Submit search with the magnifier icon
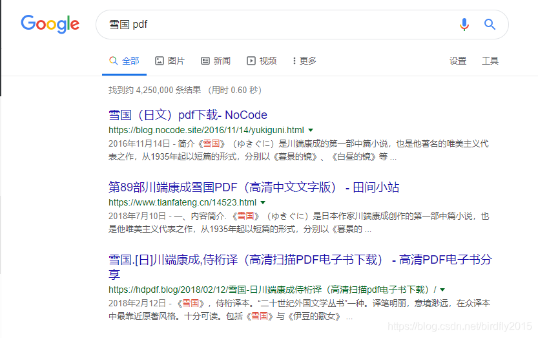The width and height of the screenshot is (538, 338). (x=490, y=25)
